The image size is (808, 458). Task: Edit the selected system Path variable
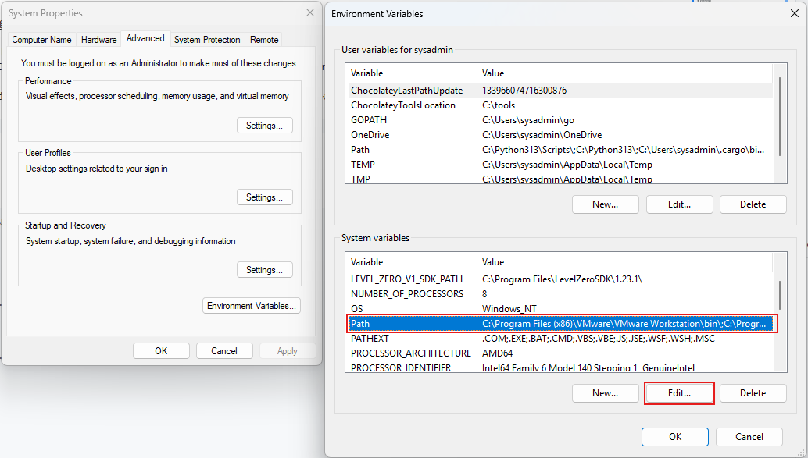[x=679, y=393]
